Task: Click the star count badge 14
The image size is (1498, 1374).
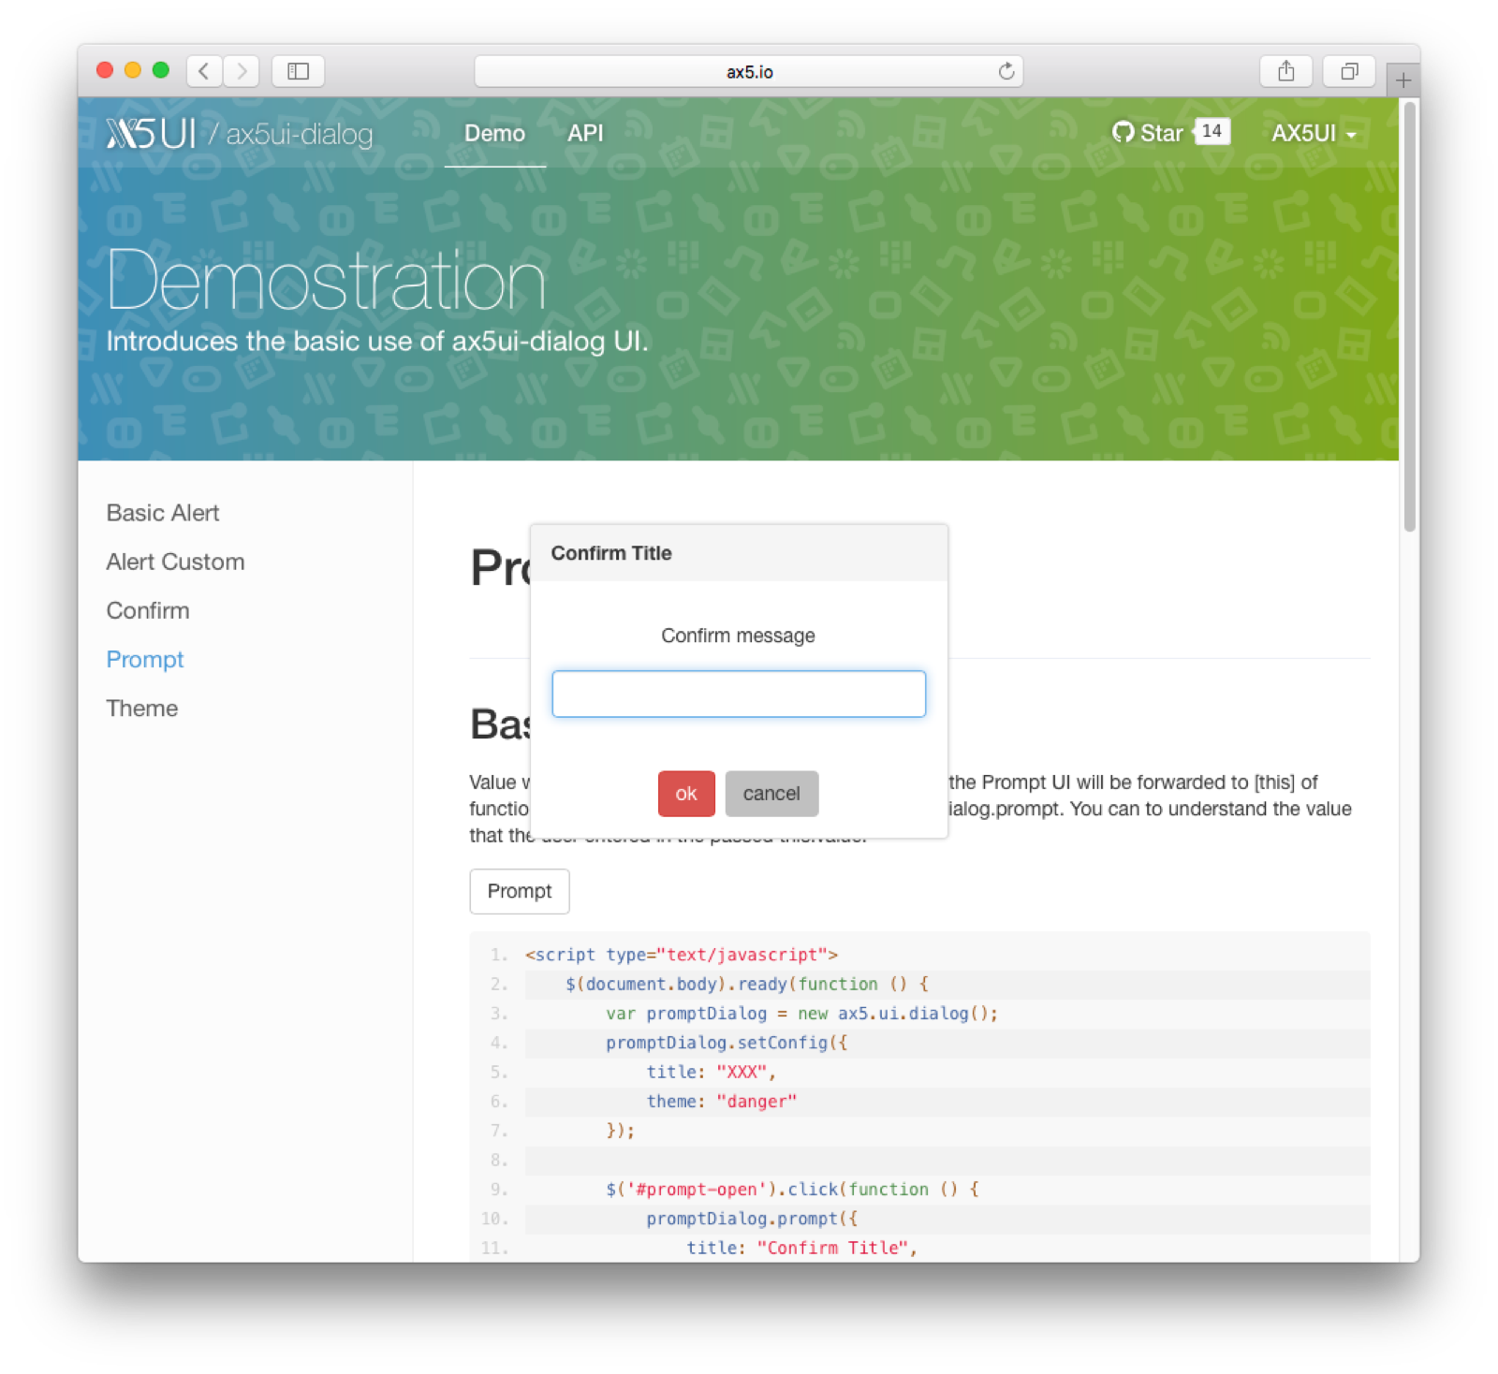Action: [x=1212, y=131]
